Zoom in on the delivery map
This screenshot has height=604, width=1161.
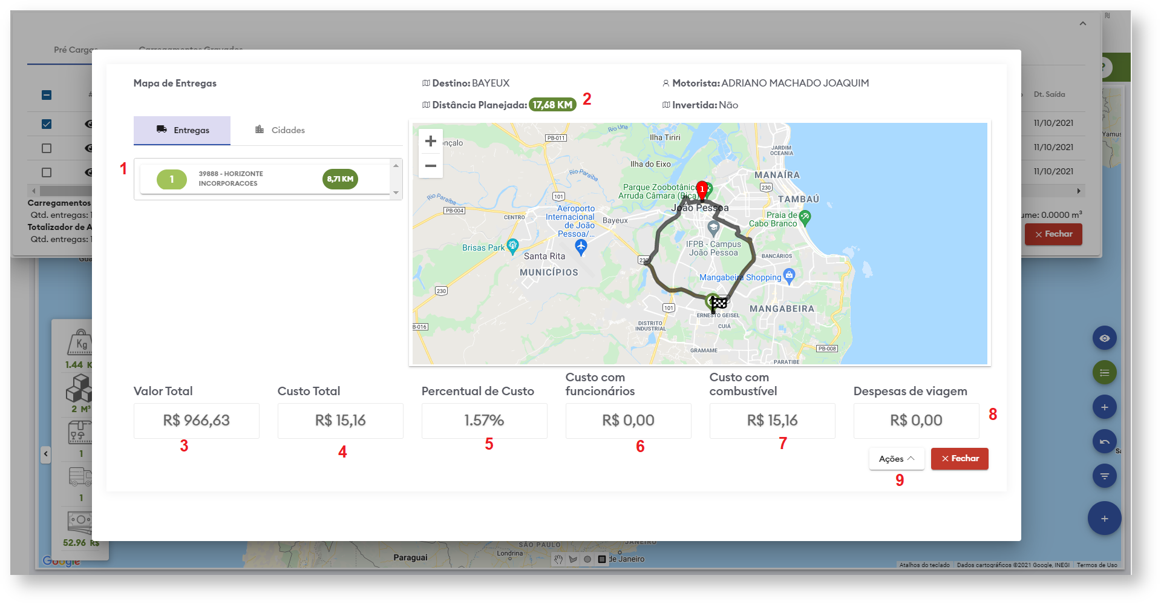[x=430, y=142]
